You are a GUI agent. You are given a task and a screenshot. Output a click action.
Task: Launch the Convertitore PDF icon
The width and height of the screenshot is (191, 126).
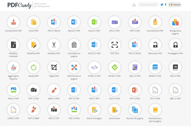tap(155, 22)
